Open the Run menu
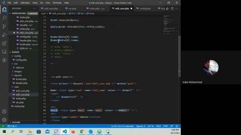 [48, 3]
